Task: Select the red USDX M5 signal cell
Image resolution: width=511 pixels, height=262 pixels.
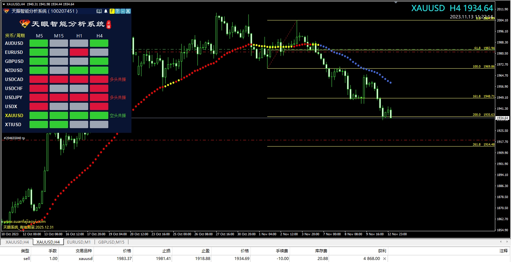Action: (x=39, y=106)
